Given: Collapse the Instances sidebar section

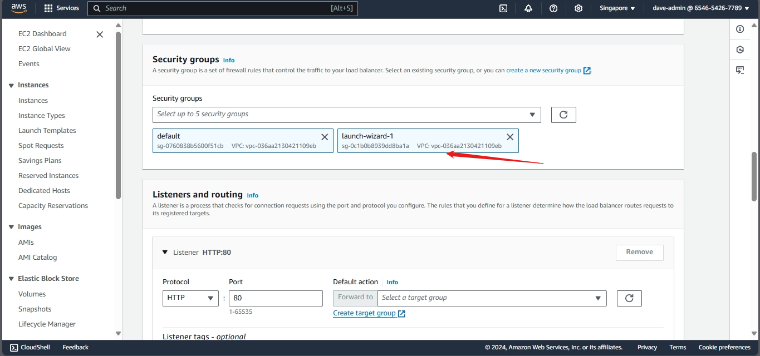Looking at the screenshot, I should click(x=11, y=85).
